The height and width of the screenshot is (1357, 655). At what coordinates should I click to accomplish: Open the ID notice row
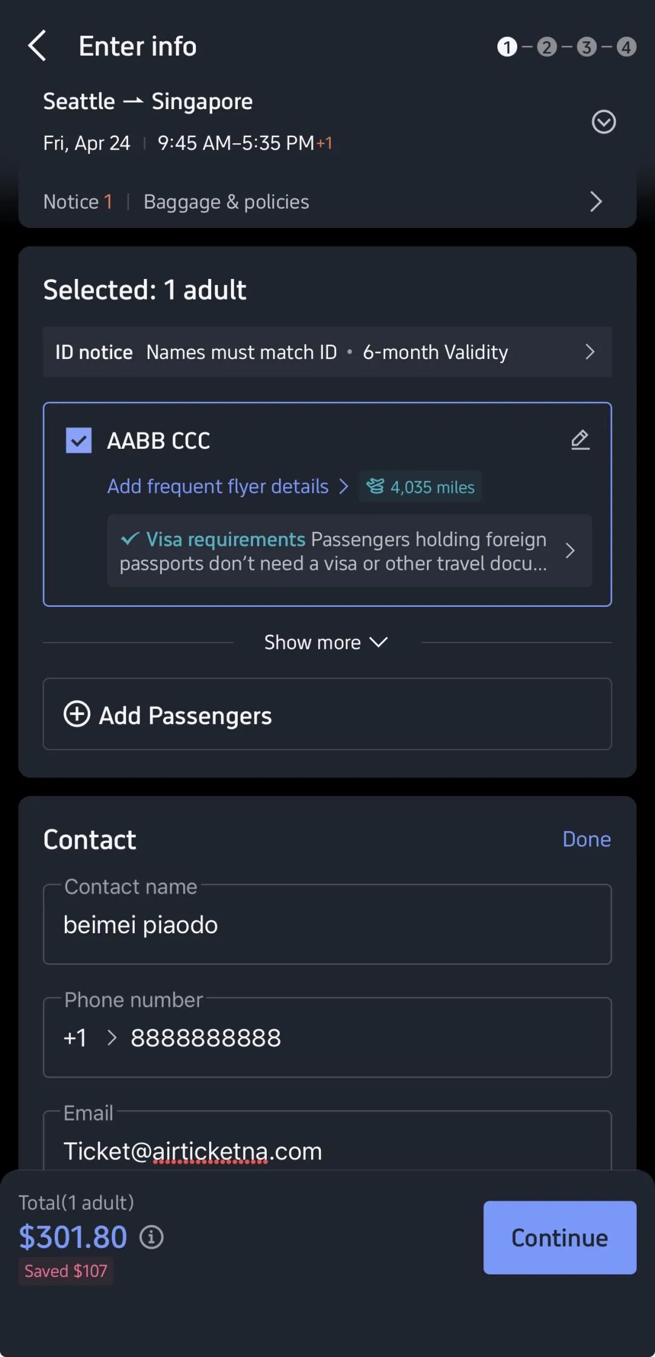coord(327,352)
